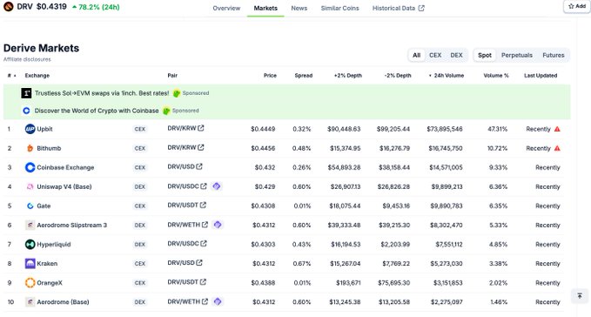Open Upbit exchange page link
The height and width of the screenshot is (317, 591).
(x=44, y=129)
